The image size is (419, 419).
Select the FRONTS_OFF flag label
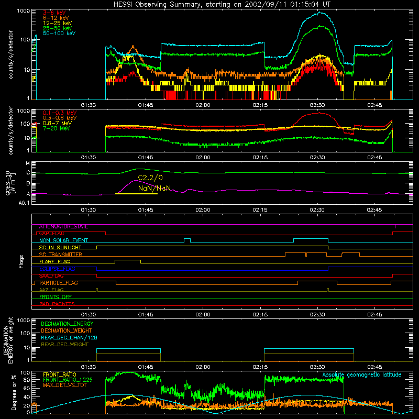(56, 297)
